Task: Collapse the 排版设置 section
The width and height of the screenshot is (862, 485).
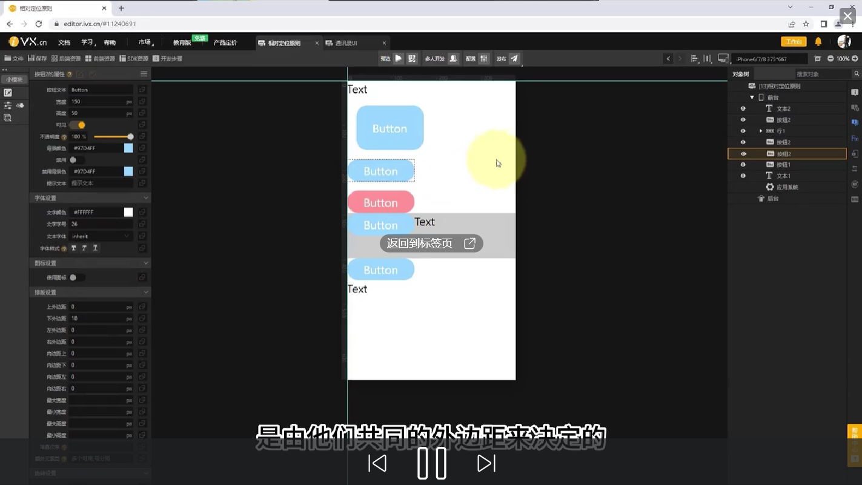Action: coord(146,292)
